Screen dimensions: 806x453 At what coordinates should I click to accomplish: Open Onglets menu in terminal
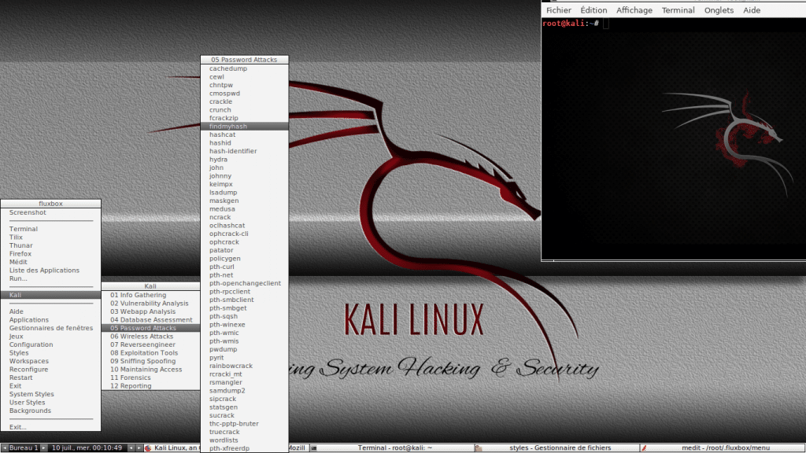click(719, 10)
